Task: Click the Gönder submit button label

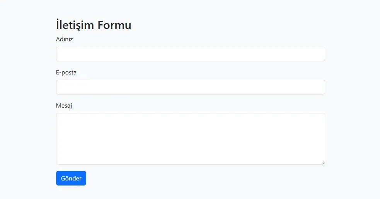Action: click(x=71, y=178)
